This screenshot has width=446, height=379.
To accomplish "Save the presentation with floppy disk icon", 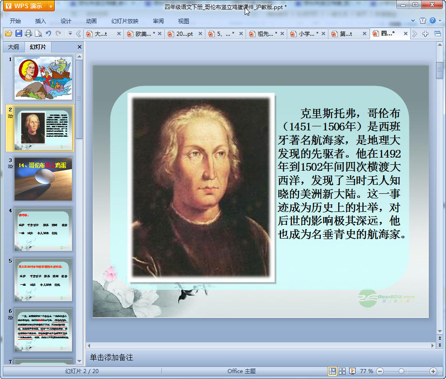I will [x=19, y=34].
